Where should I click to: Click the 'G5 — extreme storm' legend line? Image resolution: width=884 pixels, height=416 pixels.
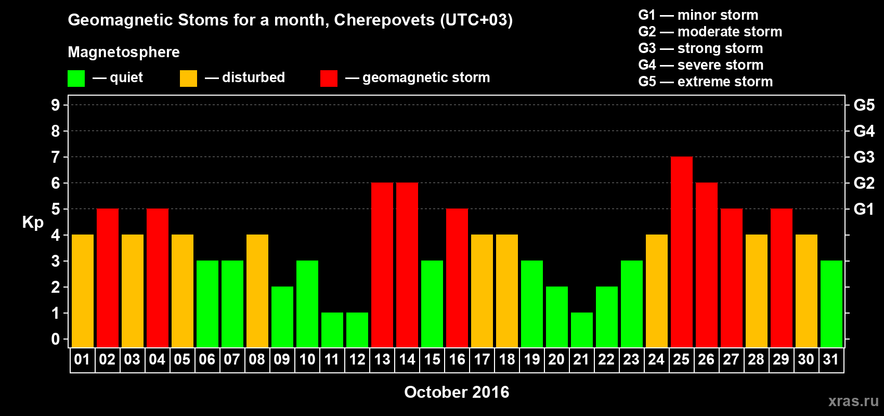click(706, 82)
